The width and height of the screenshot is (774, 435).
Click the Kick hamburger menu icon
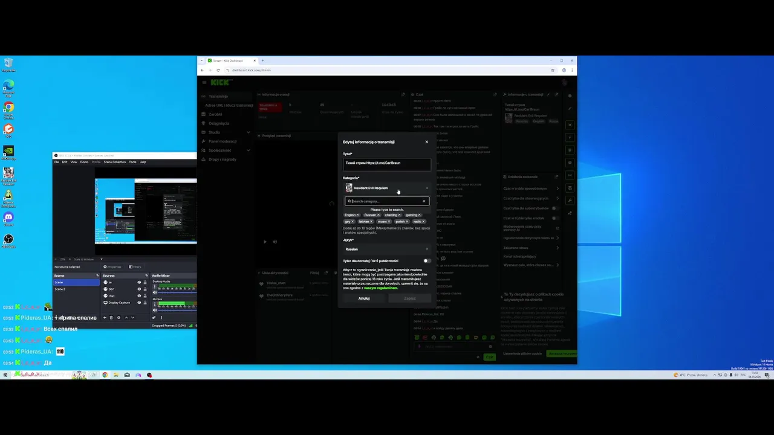(x=204, y=82)
